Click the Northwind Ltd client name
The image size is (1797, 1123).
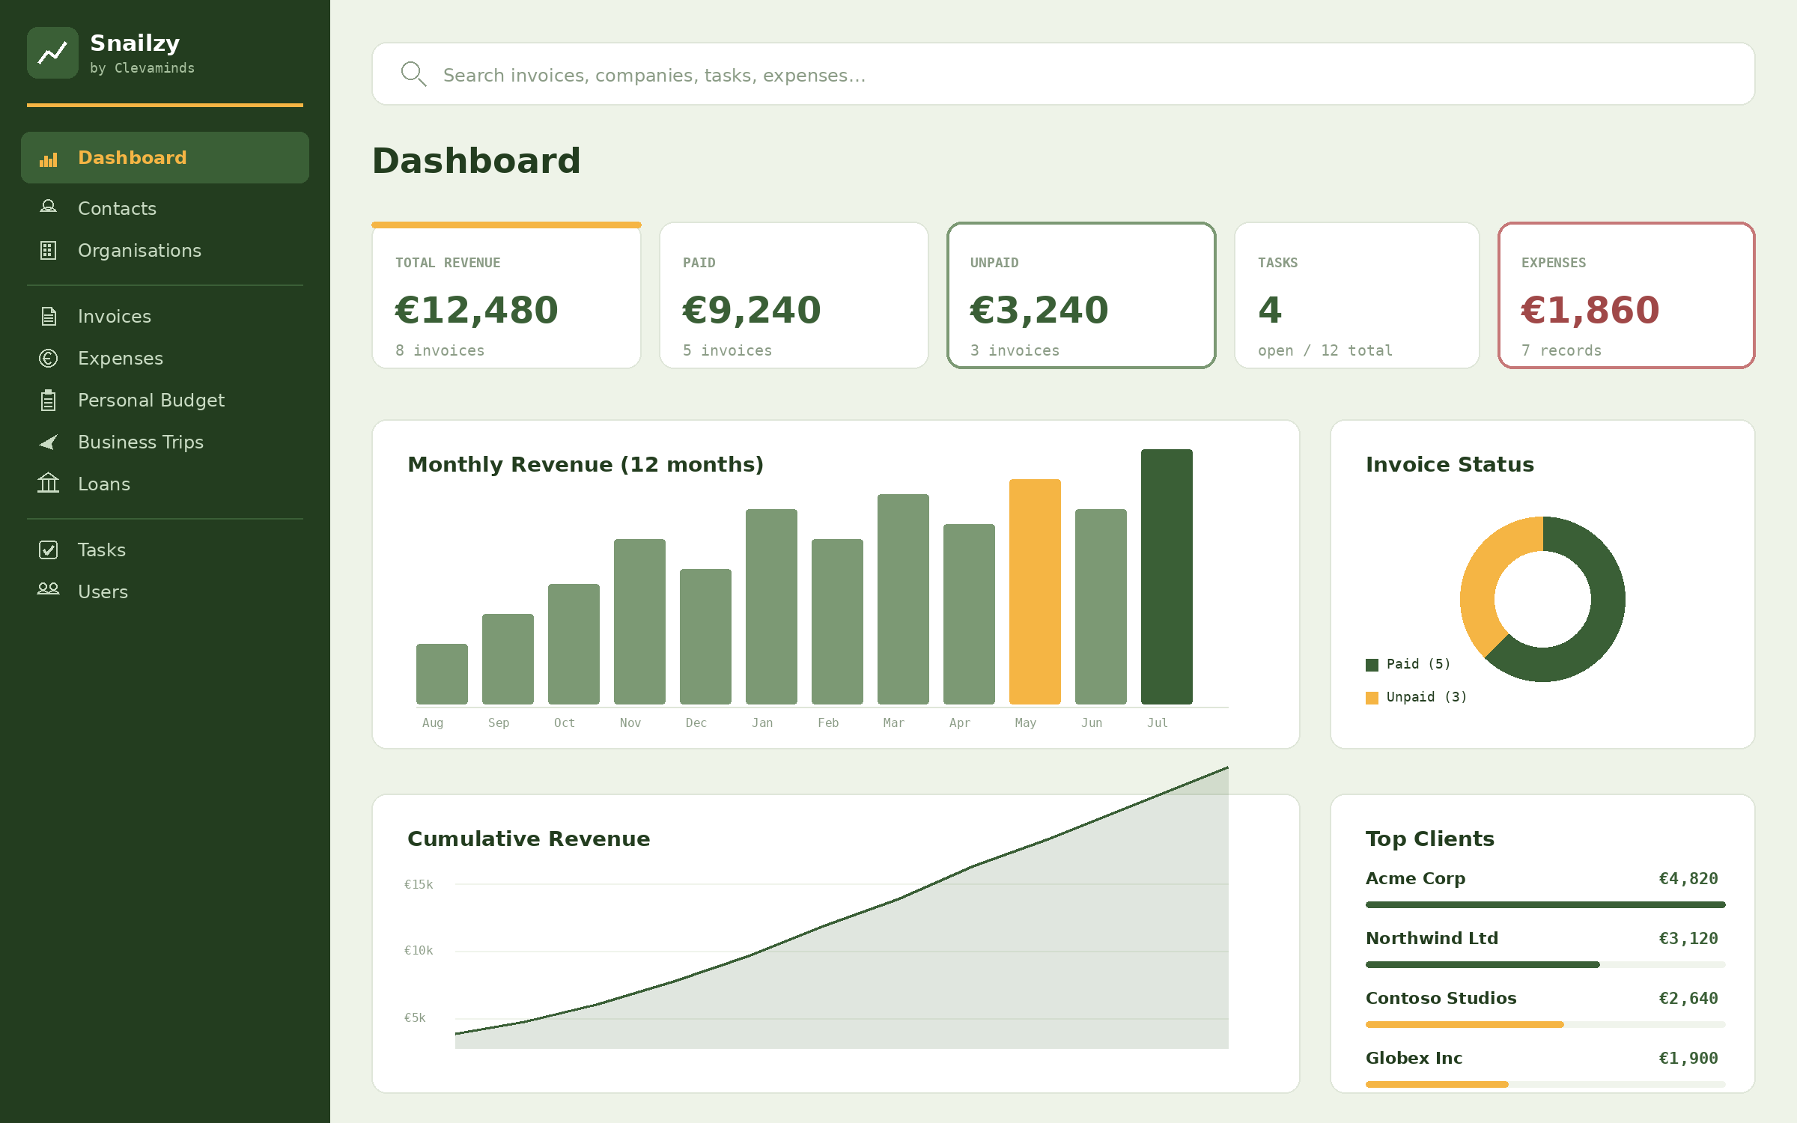coord(1432,938)
